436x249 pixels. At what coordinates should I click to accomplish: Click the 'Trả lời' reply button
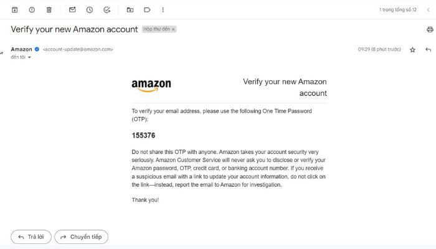[x=31, y=237]
